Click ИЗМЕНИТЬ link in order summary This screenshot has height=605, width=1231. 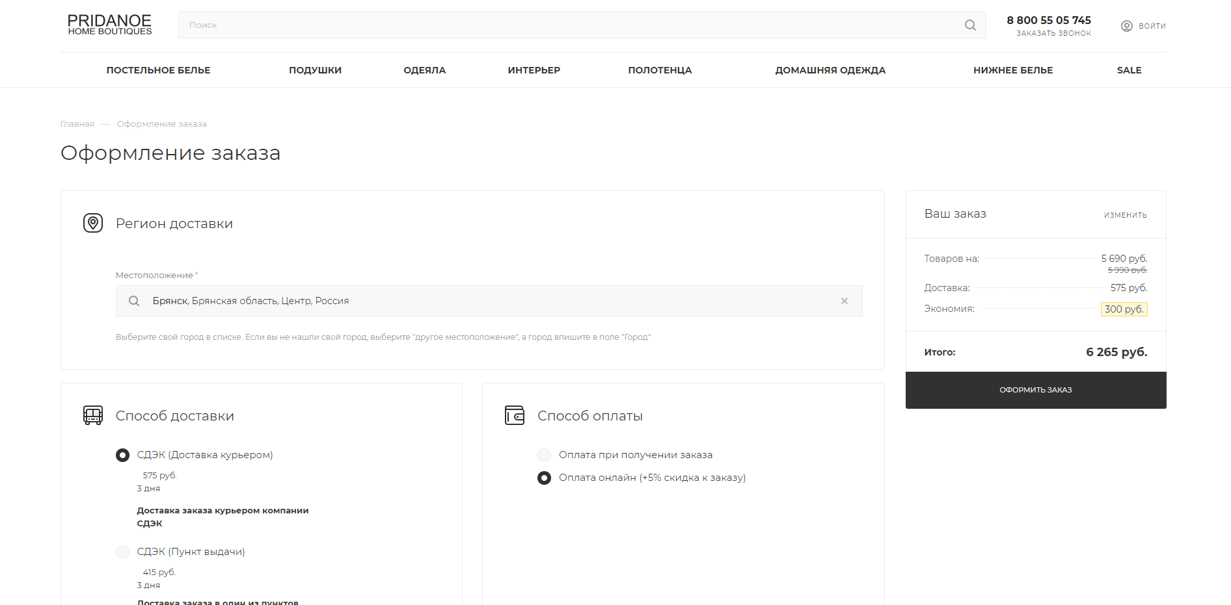[x=1125, y=215]
